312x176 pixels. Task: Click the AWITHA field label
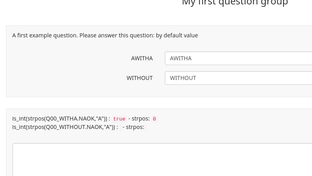click(x=142, y=58)
